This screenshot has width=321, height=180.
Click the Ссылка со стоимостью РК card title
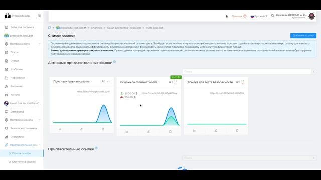[139, 82]
